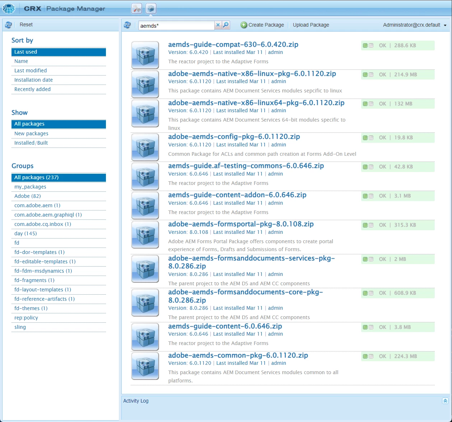This screenshot has width=452, height=422.
Task: Click package icon of adobe-aemds-native-x86-linux64-pkg
Action: (x=145, y=113)
